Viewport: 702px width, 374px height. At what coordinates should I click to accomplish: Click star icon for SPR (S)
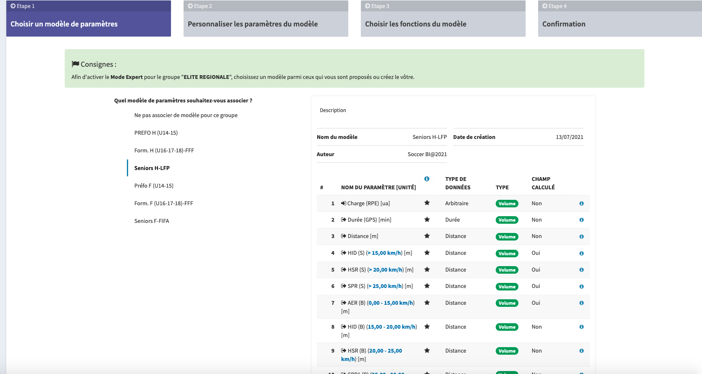click(427, 286)
